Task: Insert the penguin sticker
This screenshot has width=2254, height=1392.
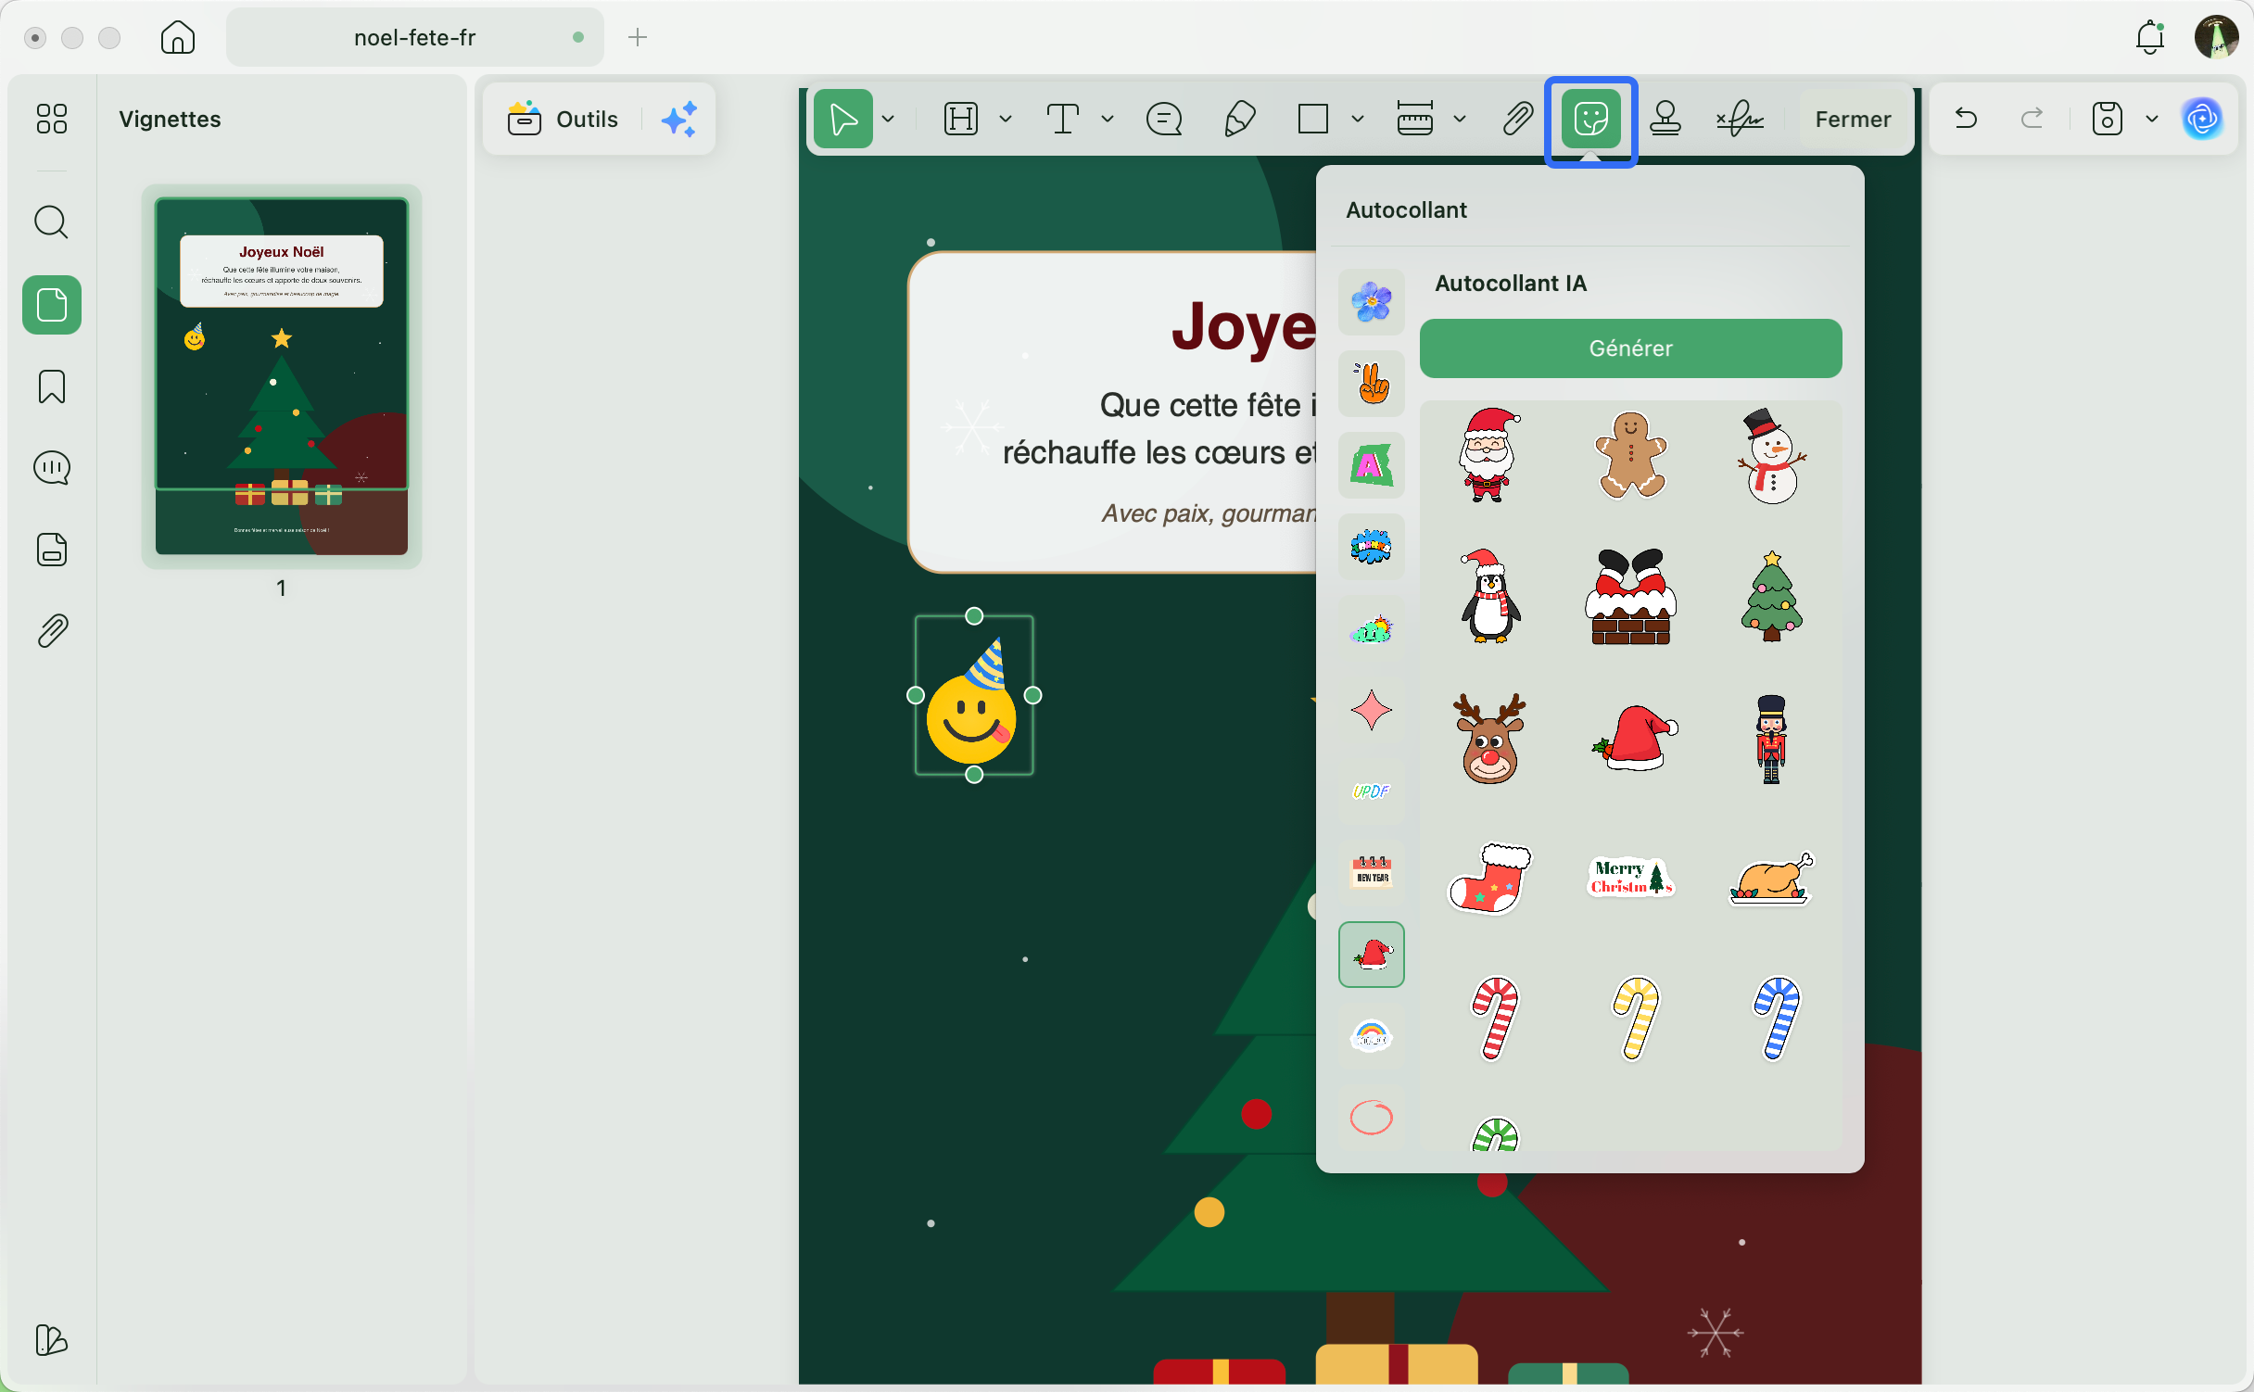Action: pos(1489,596)
